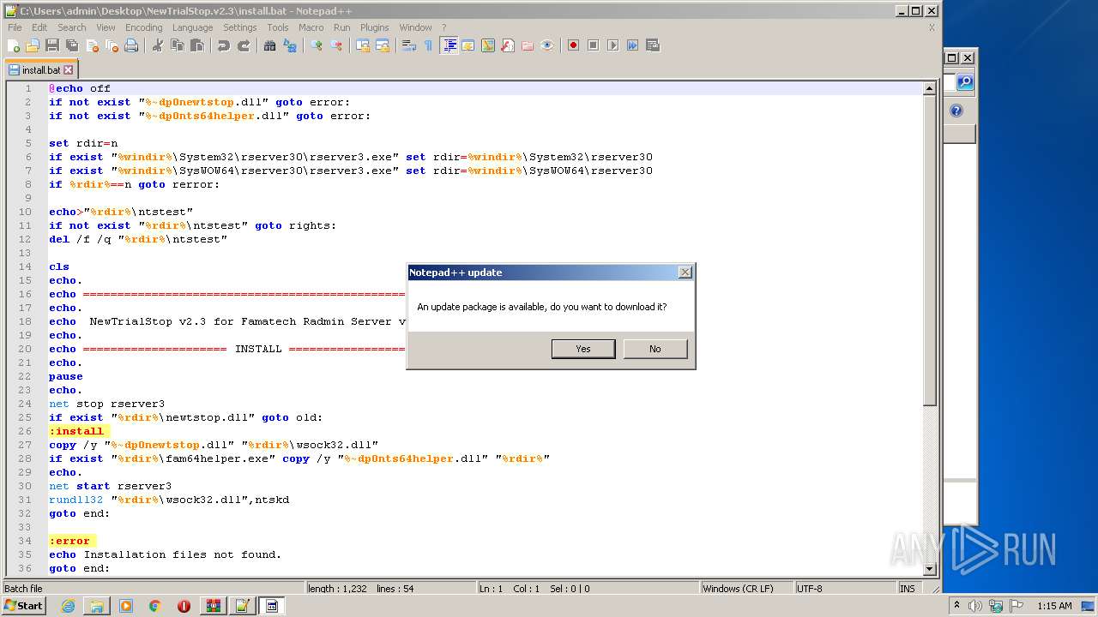Image resolution: width=1098 pixels, height=617 pixels.
Task: Toggle the indent guide toolbar button
Action: [449, 45]
